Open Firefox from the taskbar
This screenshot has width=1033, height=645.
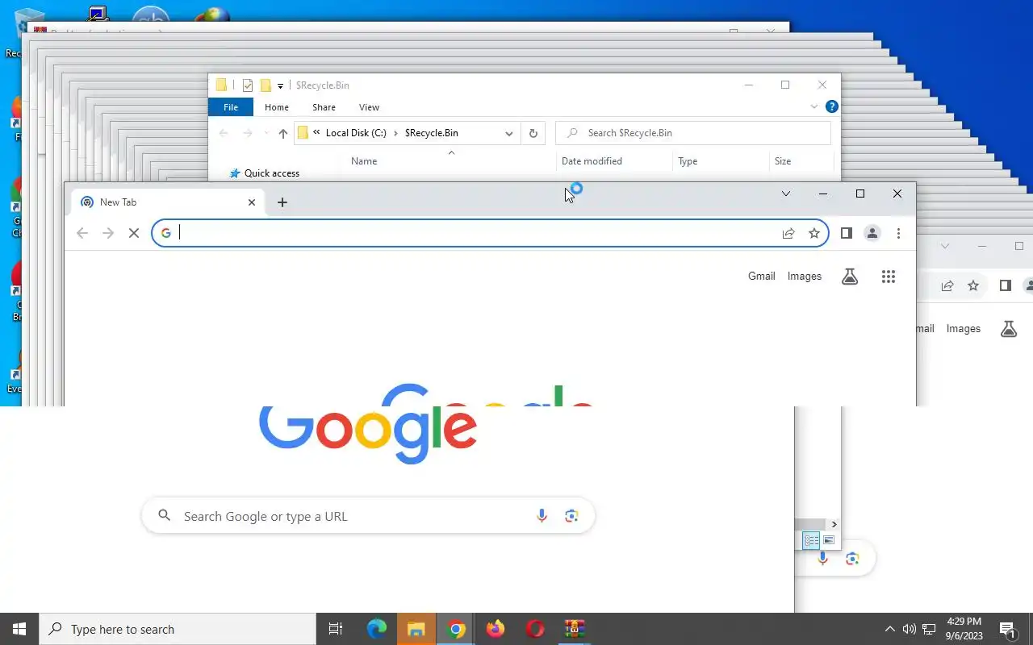point(496,629)
